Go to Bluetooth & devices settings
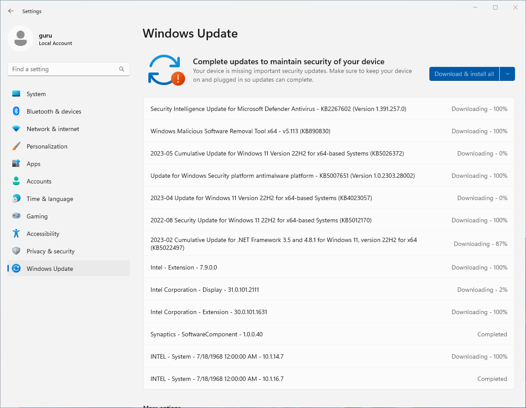Image resolution: width=526 pixels, height=408 pixels. click(x=69, y=111)
